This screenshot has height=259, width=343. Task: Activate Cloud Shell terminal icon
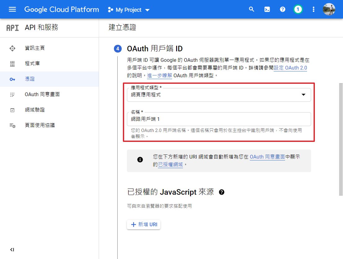click(267, 9)
